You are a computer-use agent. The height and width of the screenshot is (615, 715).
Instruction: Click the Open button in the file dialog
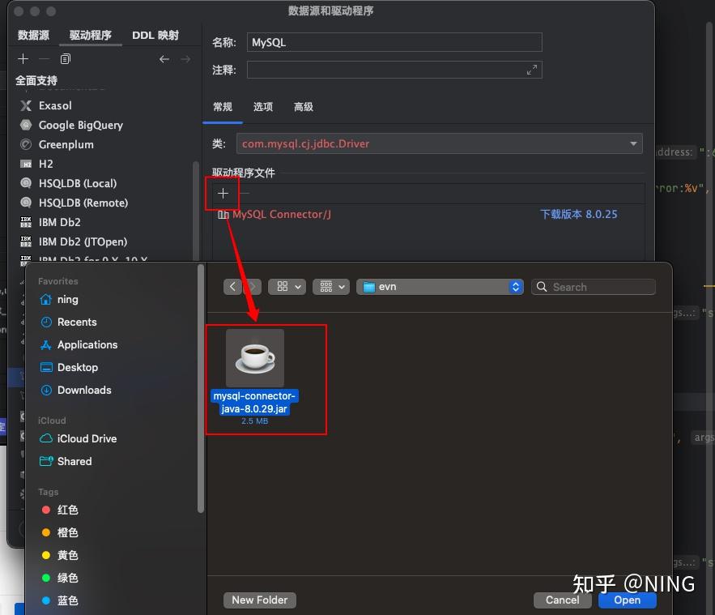(x=627, y=600)
